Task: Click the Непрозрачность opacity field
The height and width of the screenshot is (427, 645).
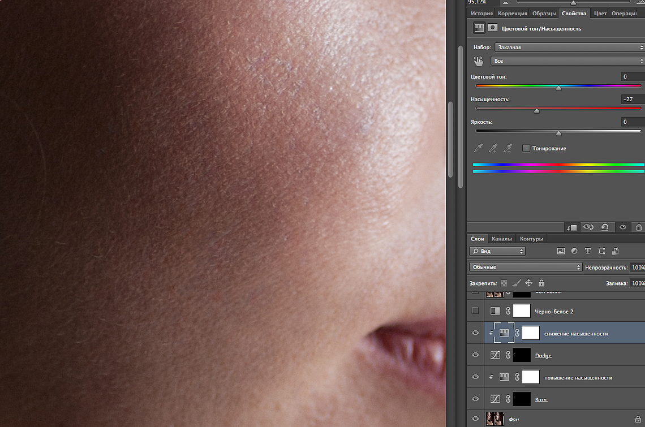Action: (638, 268)
